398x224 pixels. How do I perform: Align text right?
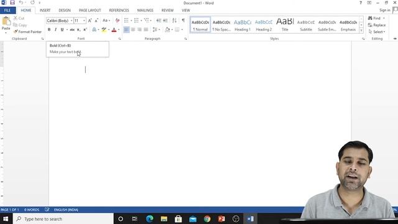click(x=139, y=30)
